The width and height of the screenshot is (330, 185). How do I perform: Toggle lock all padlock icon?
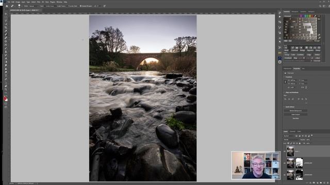[300, 143]
